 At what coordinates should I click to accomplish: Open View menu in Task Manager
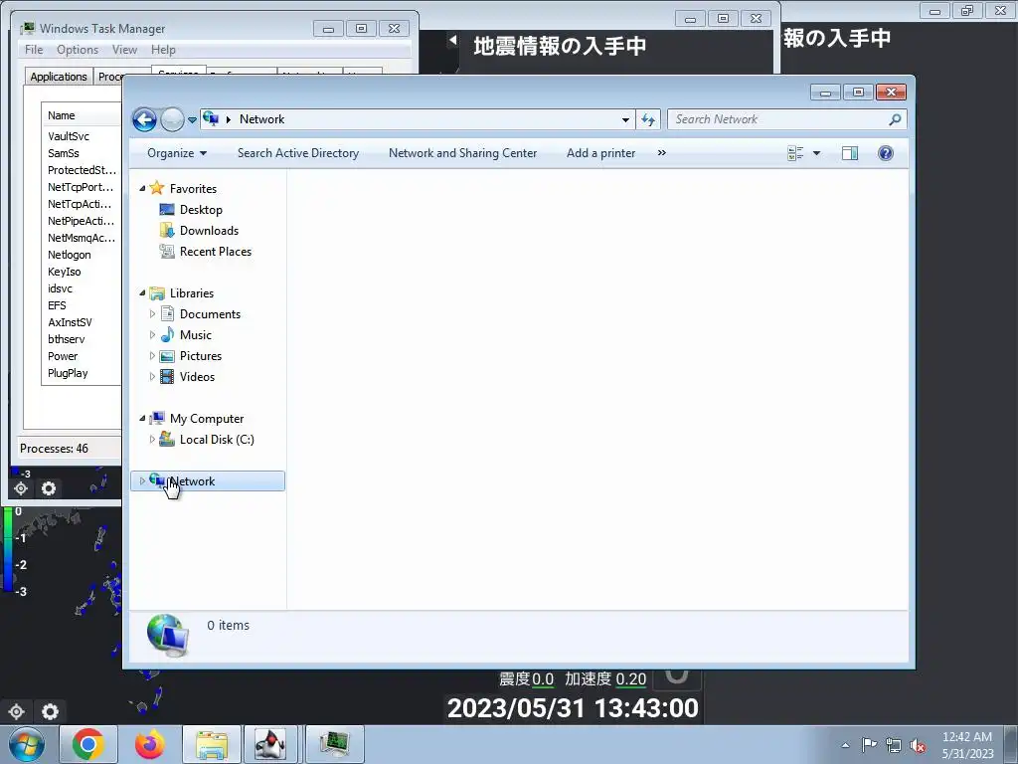click(x=124, y=50)
